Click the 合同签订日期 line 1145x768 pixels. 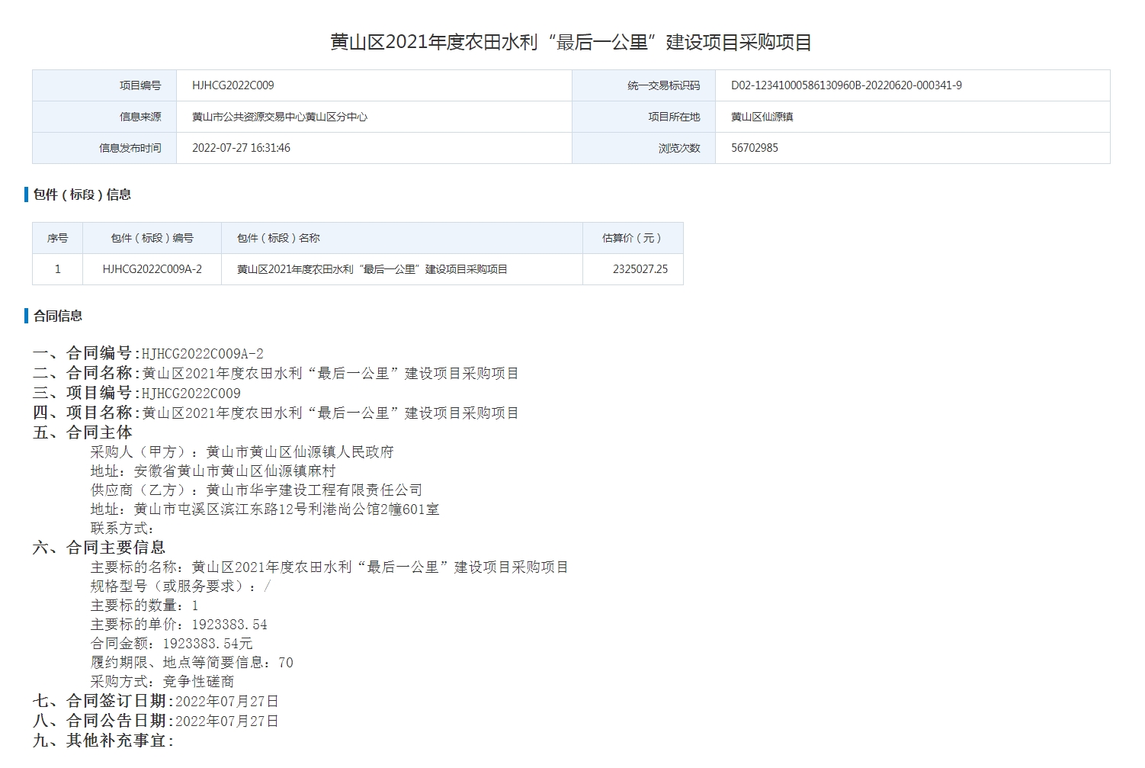156,701
